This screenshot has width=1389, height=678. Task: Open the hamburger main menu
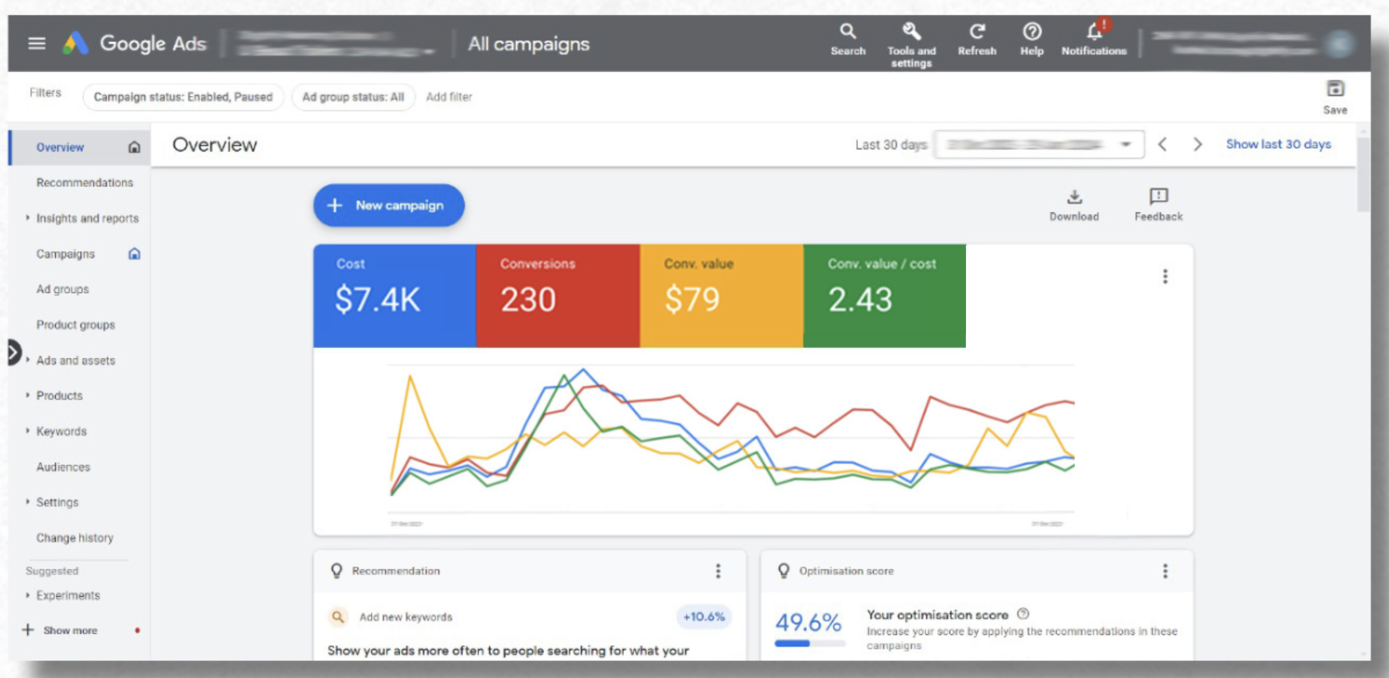37,43
